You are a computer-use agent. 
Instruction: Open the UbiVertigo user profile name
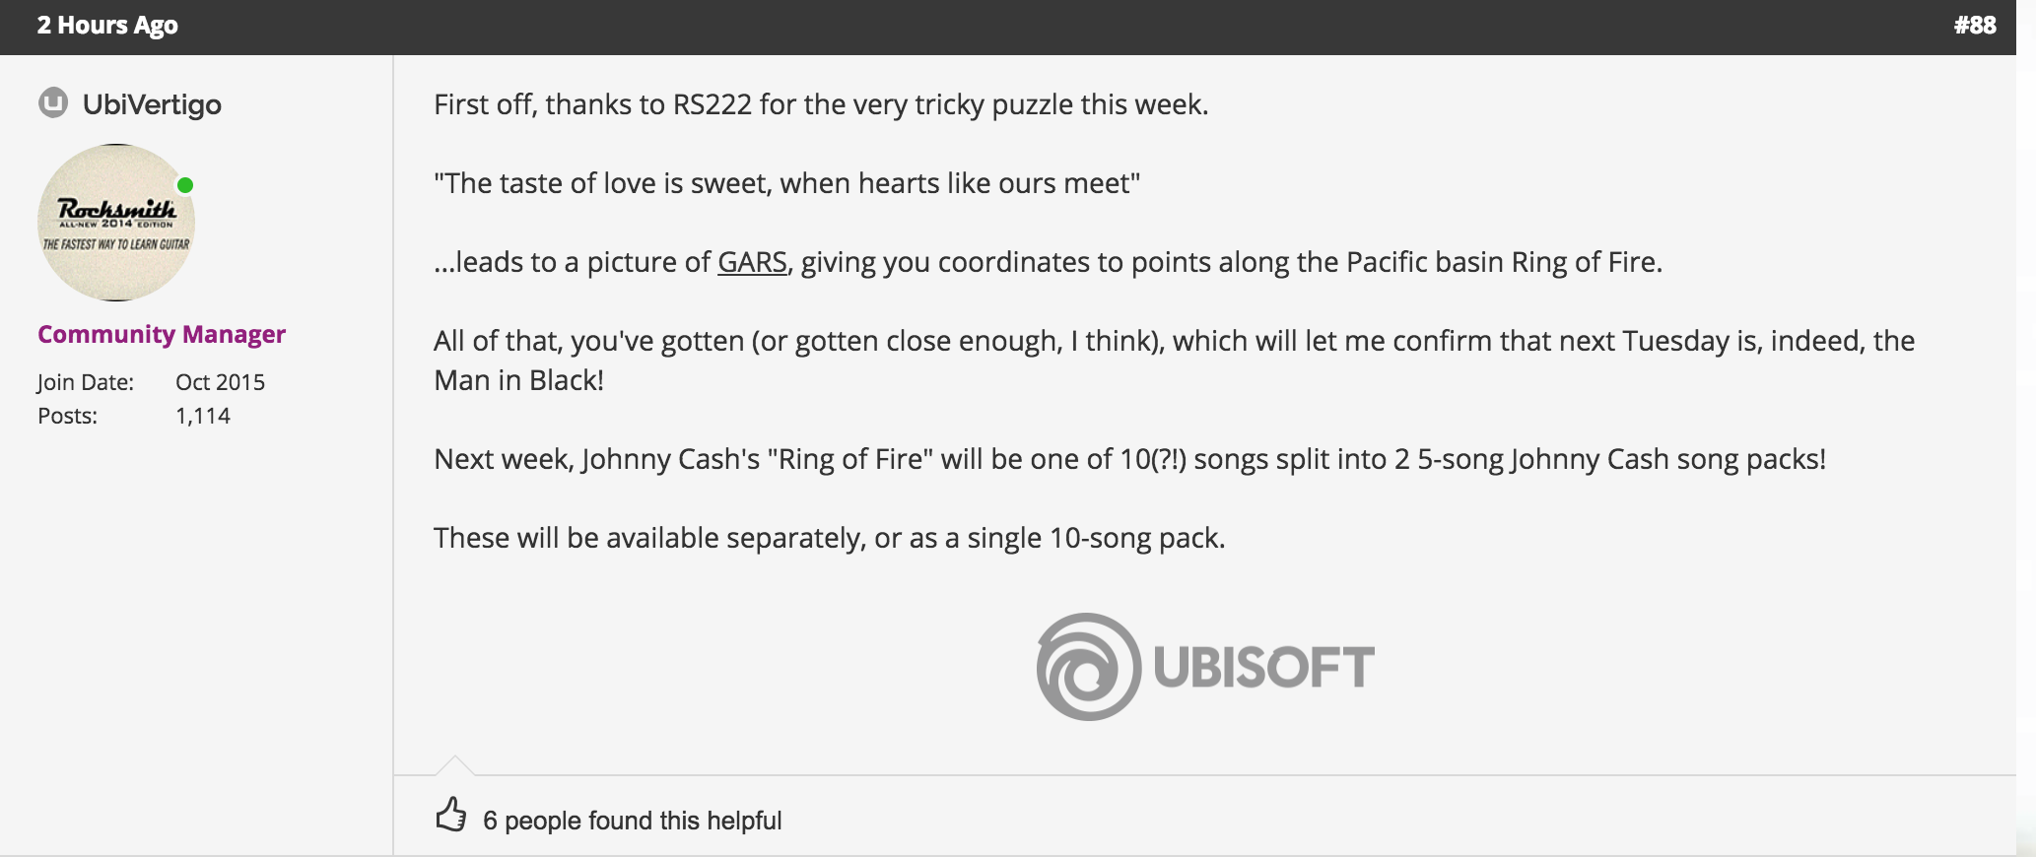tap(152, 104)
